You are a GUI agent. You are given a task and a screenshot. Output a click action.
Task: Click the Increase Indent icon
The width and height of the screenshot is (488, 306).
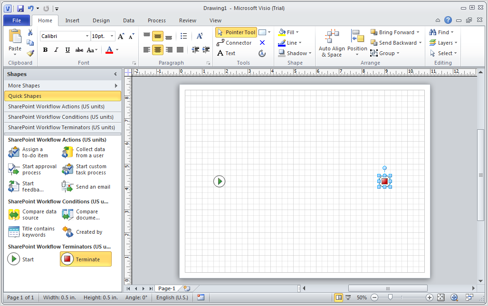[206, 49]
